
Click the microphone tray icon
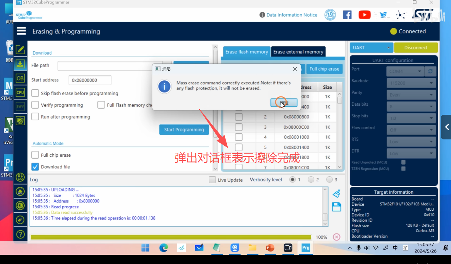tap(358, 248)
